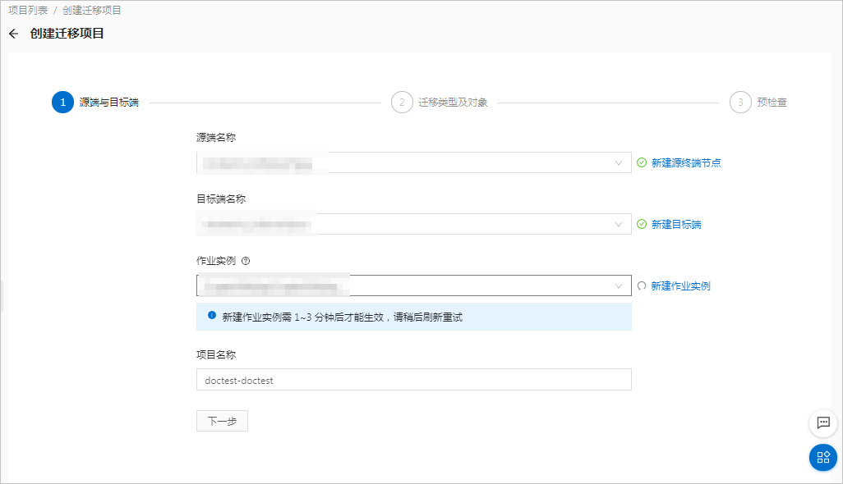Image resolution: width=843 pixels, height=484 pixels.
Task: Click the step 2 number circle
Action: 402,103
